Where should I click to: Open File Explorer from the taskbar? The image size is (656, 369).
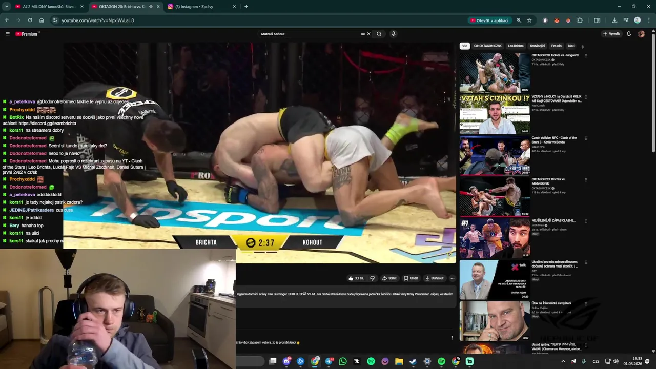click(x=399, y=361)
